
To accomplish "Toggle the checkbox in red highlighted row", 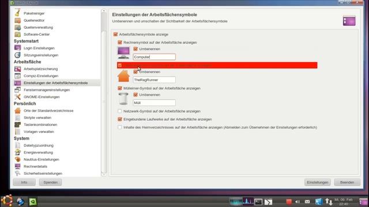I will 120,65.
